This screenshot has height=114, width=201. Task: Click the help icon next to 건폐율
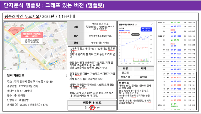pyautogui.click(x=39, y=105)
